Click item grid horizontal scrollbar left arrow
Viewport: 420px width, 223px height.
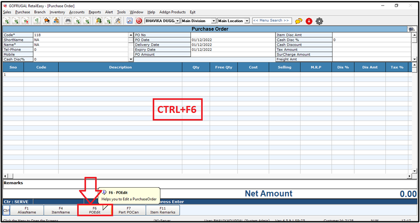pos(5,176)
